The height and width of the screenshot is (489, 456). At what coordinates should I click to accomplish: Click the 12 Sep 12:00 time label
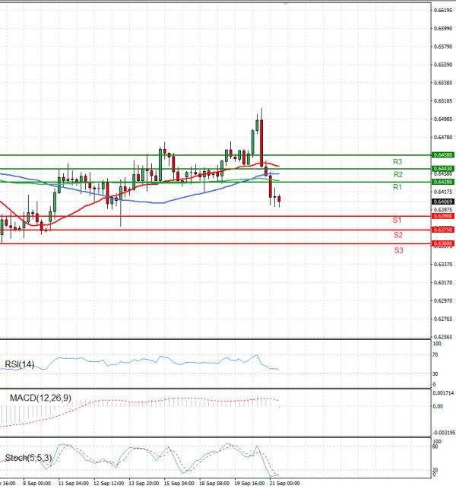[x=109, y=484]
